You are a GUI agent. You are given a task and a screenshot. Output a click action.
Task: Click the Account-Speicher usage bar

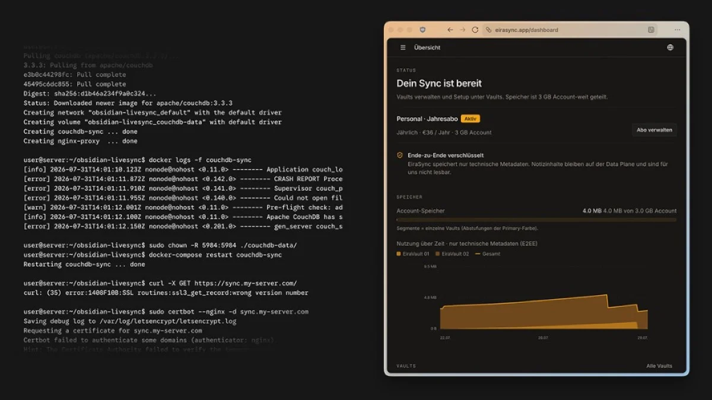point(536,220)
